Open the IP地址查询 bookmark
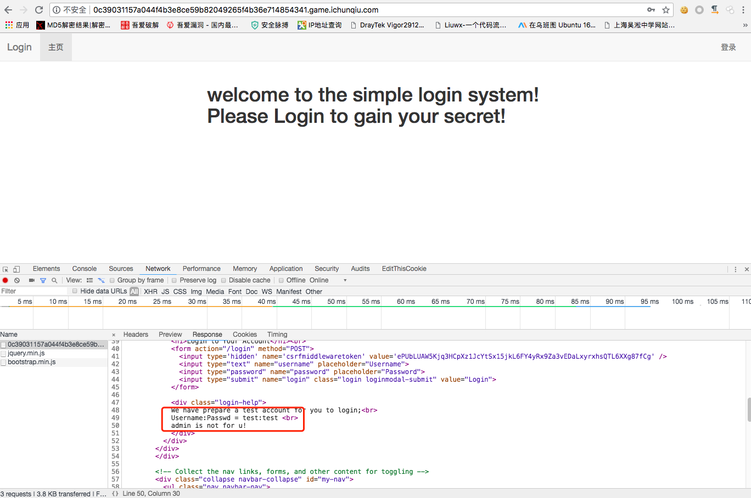 pyautogui.click(x=320, y=25)
